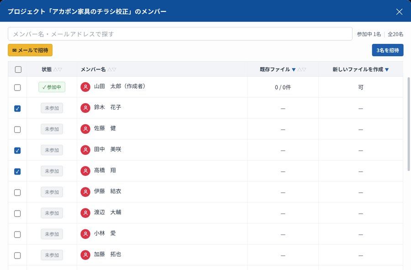The height and width of the screenshot is (270, 411).
Task: Check the box for 渡辺 大輔
Action: pyautogui.click(x=17, y=213)
